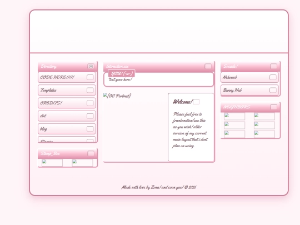The image size is (300, 225).
Task: Click the 'Made with love by Zona!' footer
Action: [x=159, y=187]
